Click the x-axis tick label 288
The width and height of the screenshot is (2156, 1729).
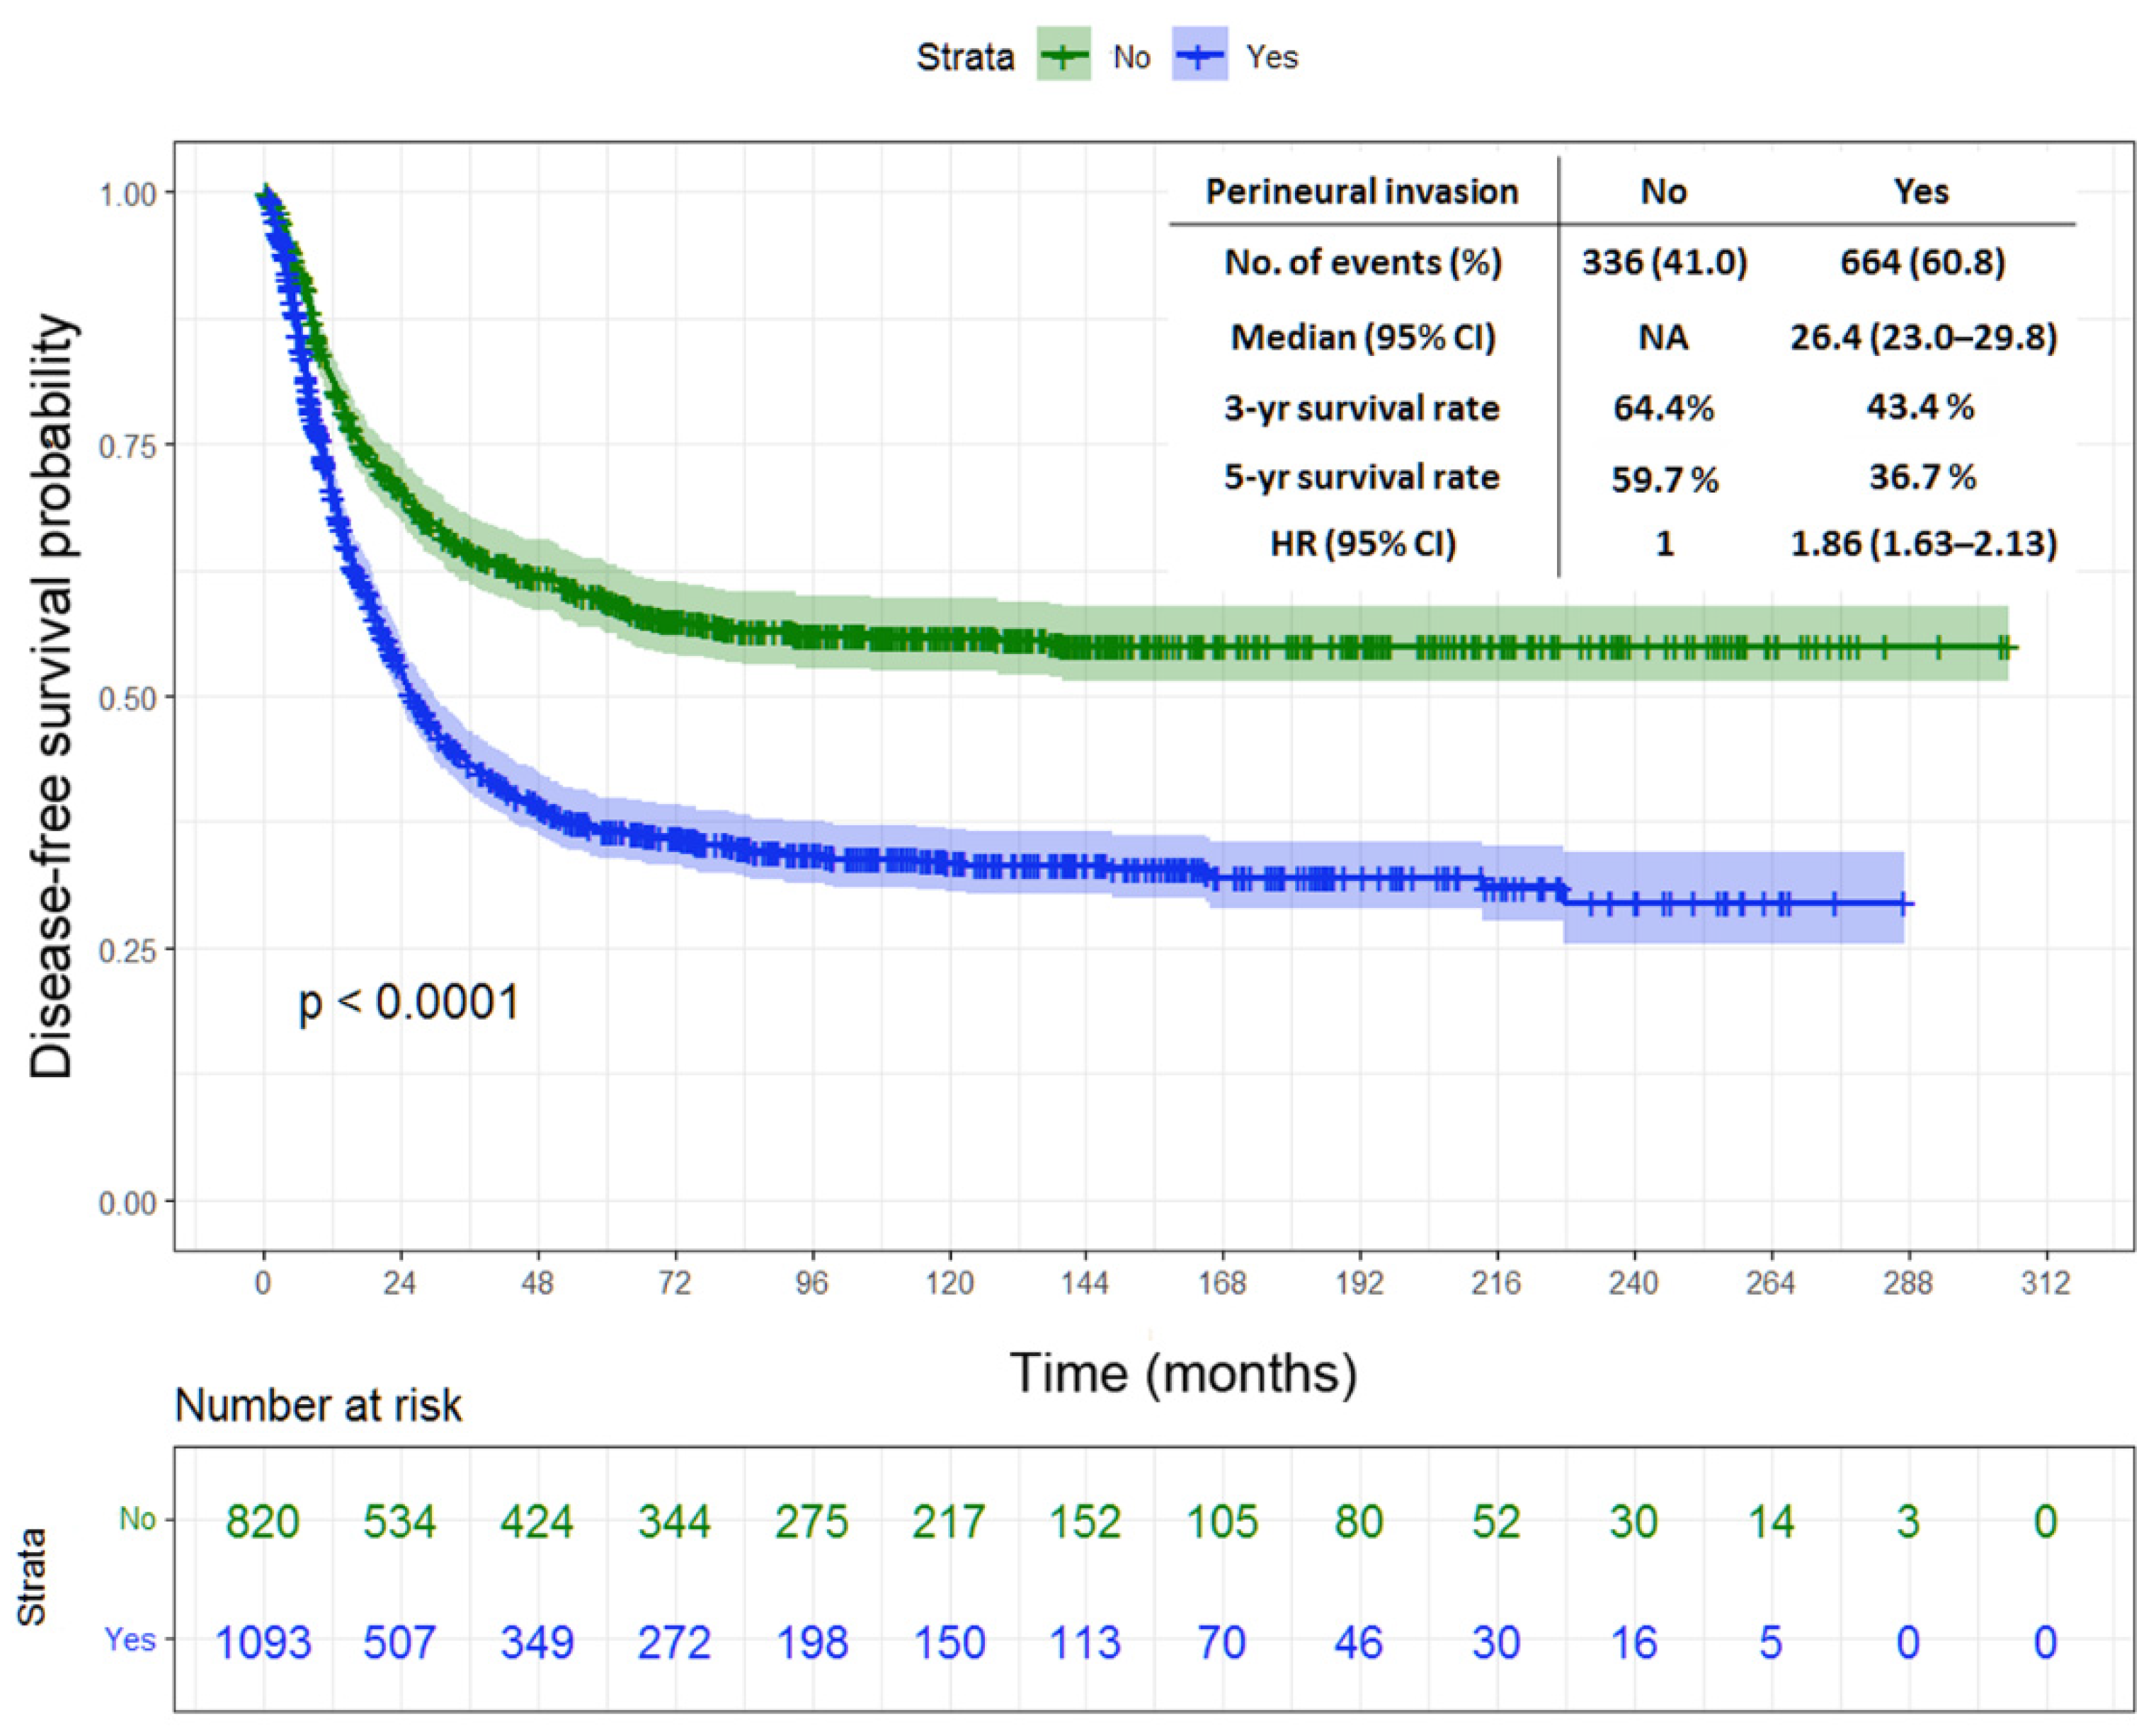[1907, 1282]
